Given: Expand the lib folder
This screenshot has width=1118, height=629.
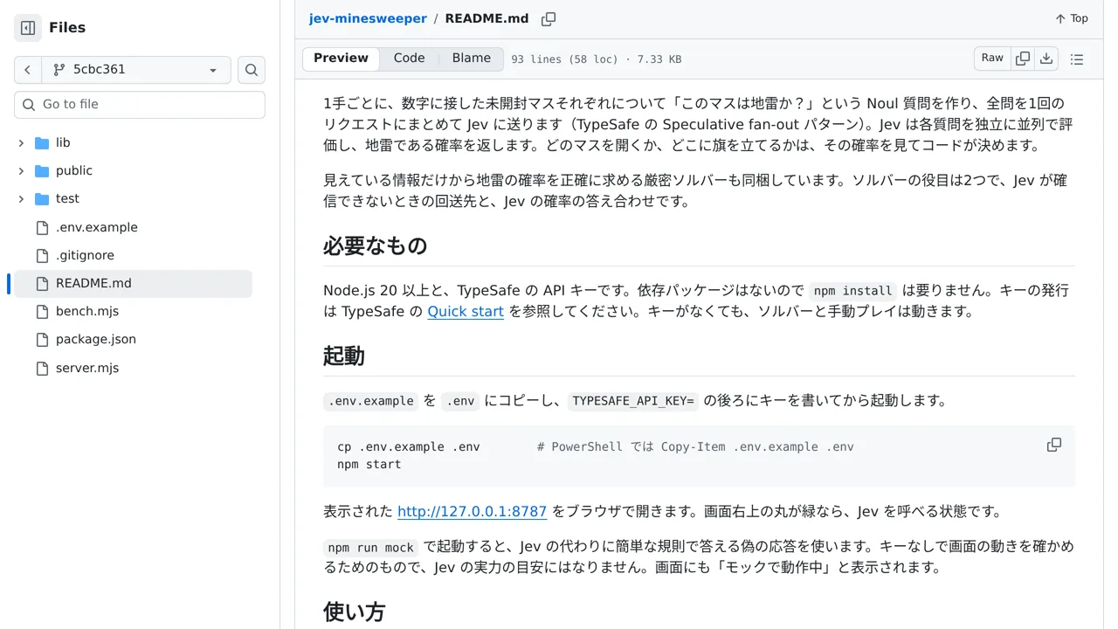Looking at the screenshot, I should pyautogui.click(x=21, y=142).
